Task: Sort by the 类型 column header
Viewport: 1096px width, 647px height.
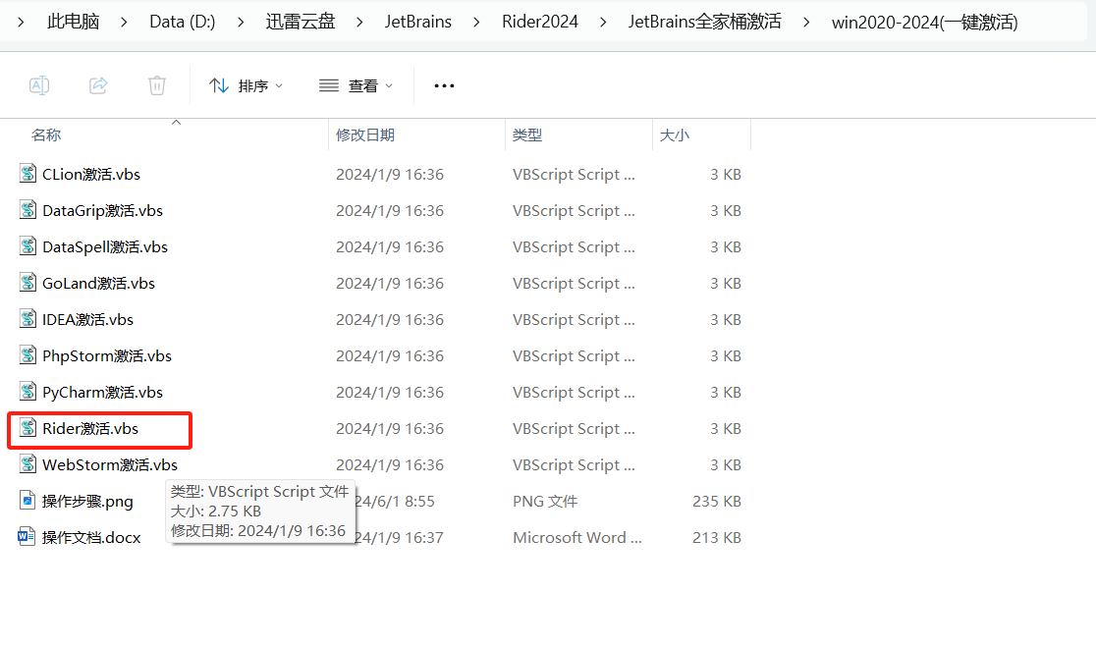Action: 527,135
